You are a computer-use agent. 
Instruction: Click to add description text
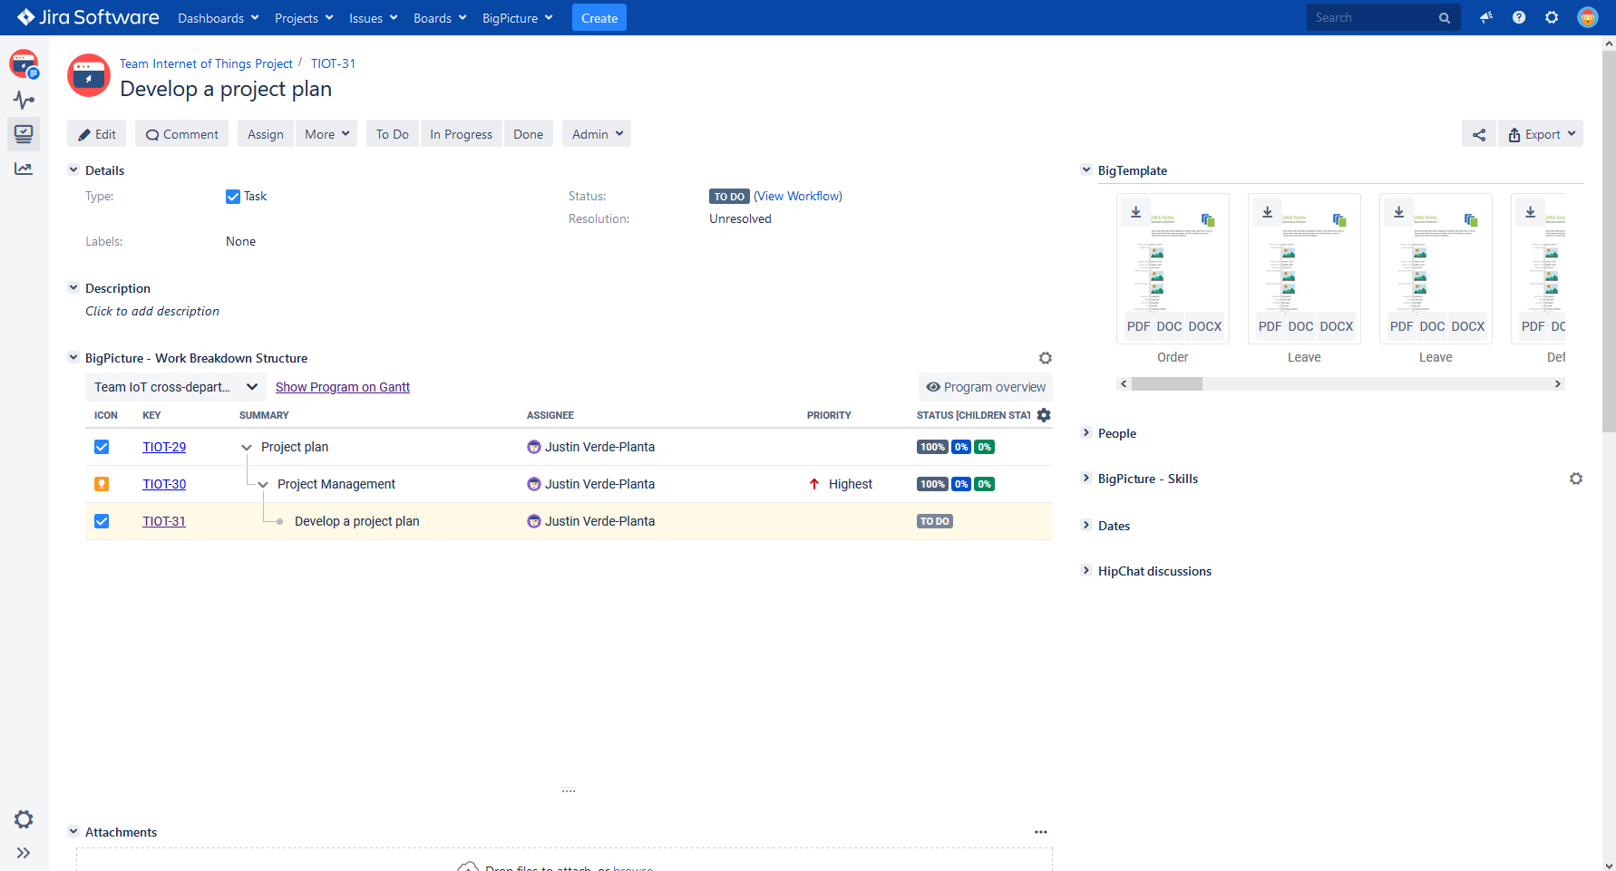tap(152, 311)
